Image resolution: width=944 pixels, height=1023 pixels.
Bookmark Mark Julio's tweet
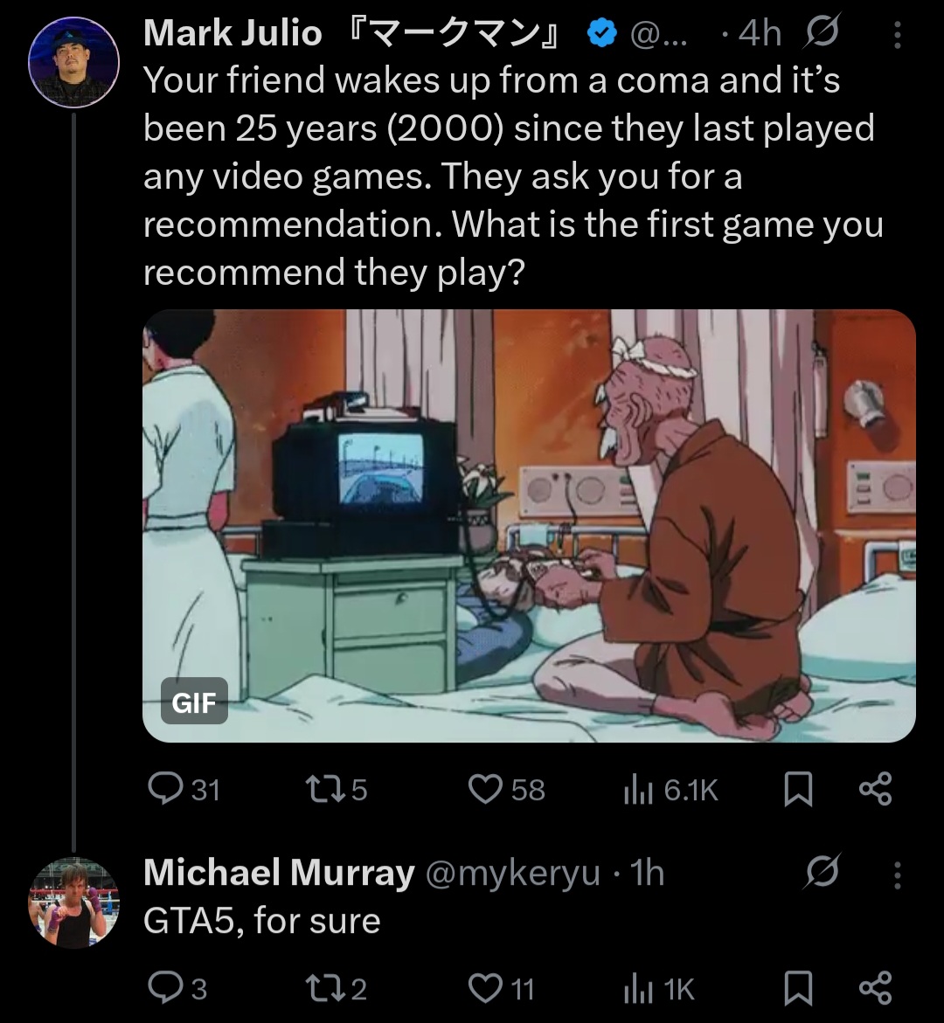(797, 790)
